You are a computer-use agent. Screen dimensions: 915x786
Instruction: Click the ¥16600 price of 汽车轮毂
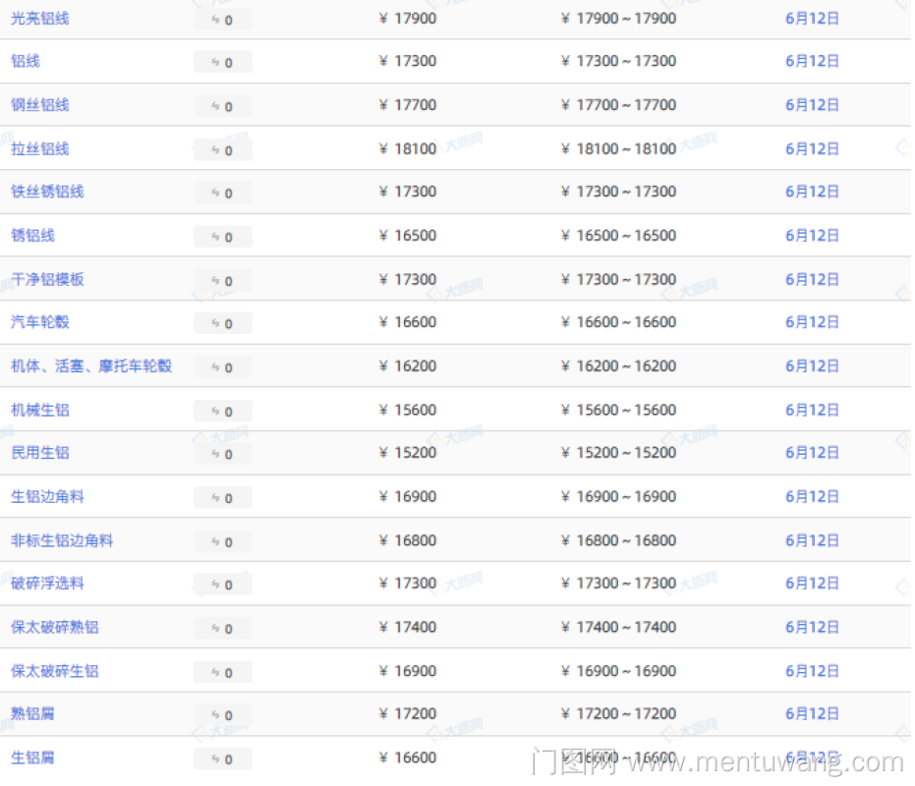[x=408, y=322]
